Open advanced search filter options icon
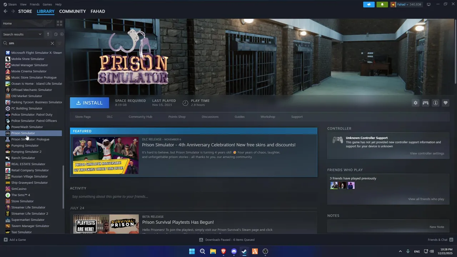457x257 pixels. tap(60, 43)
